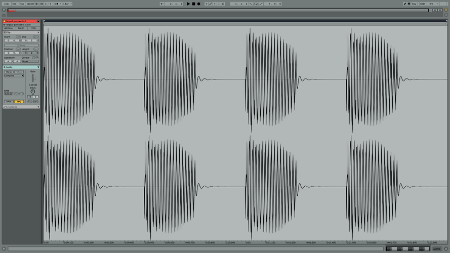450x253 pixels.
Task: Open the CPU load 0% dropdown
Action: (x=433, y=4)
